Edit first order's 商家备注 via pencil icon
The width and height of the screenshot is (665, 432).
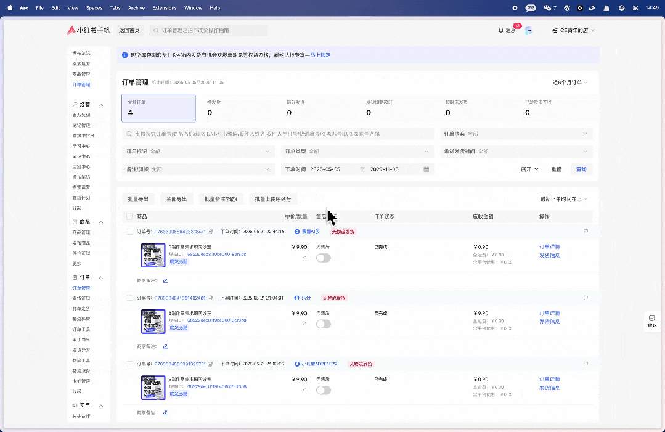click(164, 280)
